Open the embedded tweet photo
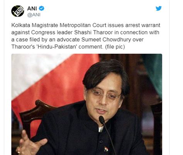Image resolution: width=183 pixels, height=155 pixels. [x=87, y=104]
